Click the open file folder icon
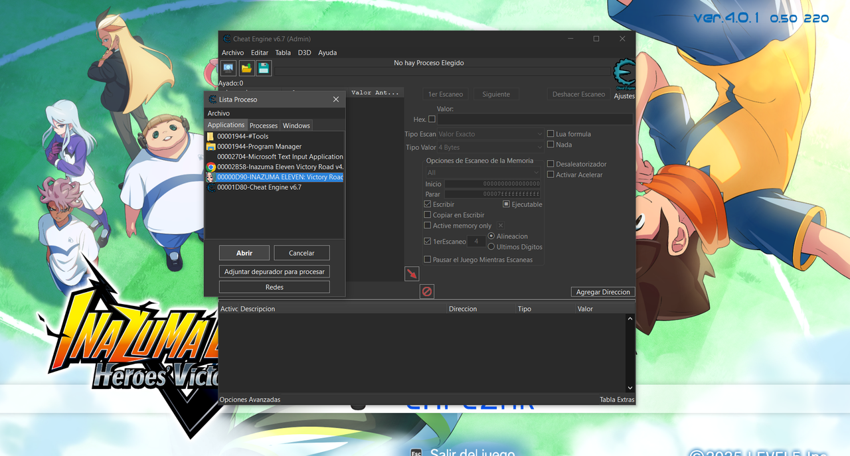 pos(246,68)
